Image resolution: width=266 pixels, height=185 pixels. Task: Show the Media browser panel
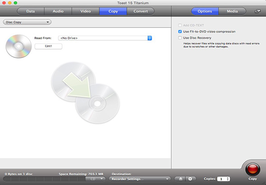[x=232, y=11]
